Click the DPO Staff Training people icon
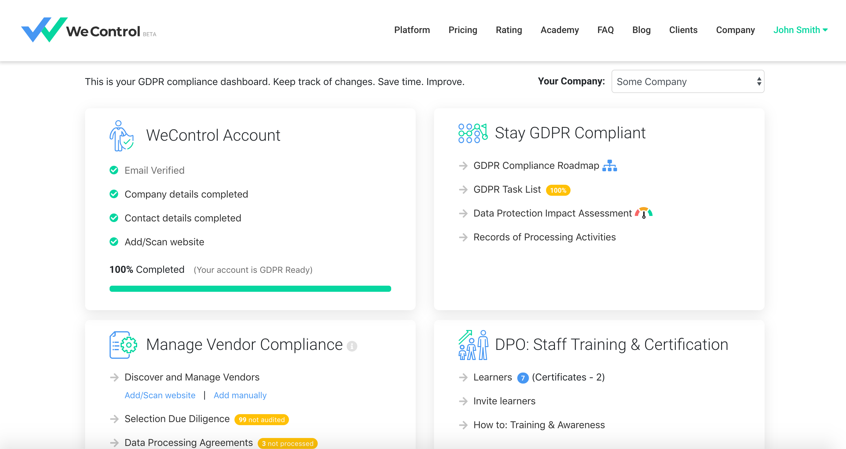Image resolution: width=846 pixels, height=449 pixels. (x=473, y=345)
